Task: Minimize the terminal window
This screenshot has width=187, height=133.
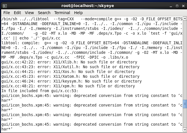Action: point(171,6)
